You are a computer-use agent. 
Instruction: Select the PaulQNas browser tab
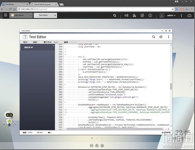[x=15, y=4]
